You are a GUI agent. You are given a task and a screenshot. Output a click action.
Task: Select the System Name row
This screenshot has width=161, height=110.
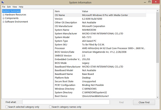pos(100,30)
